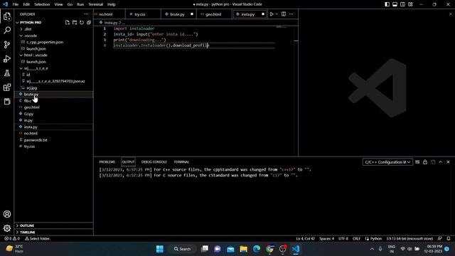Open the Search view in activity bar

click(x=7, y=30)
